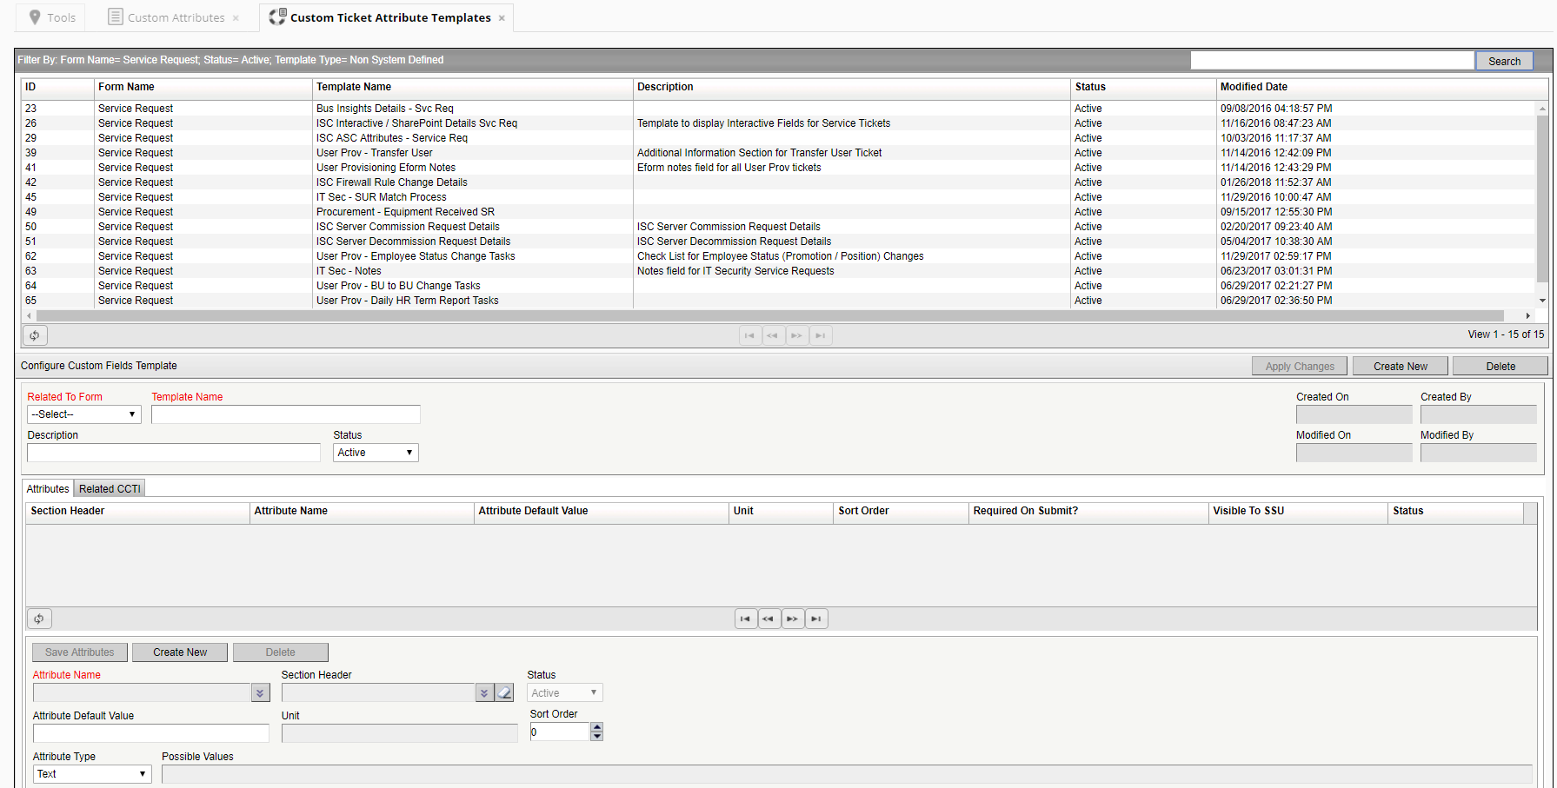This screenshot has width=1557, height=788.
Task: Open the Section Header lookup arrow
Action: (484, 692)
